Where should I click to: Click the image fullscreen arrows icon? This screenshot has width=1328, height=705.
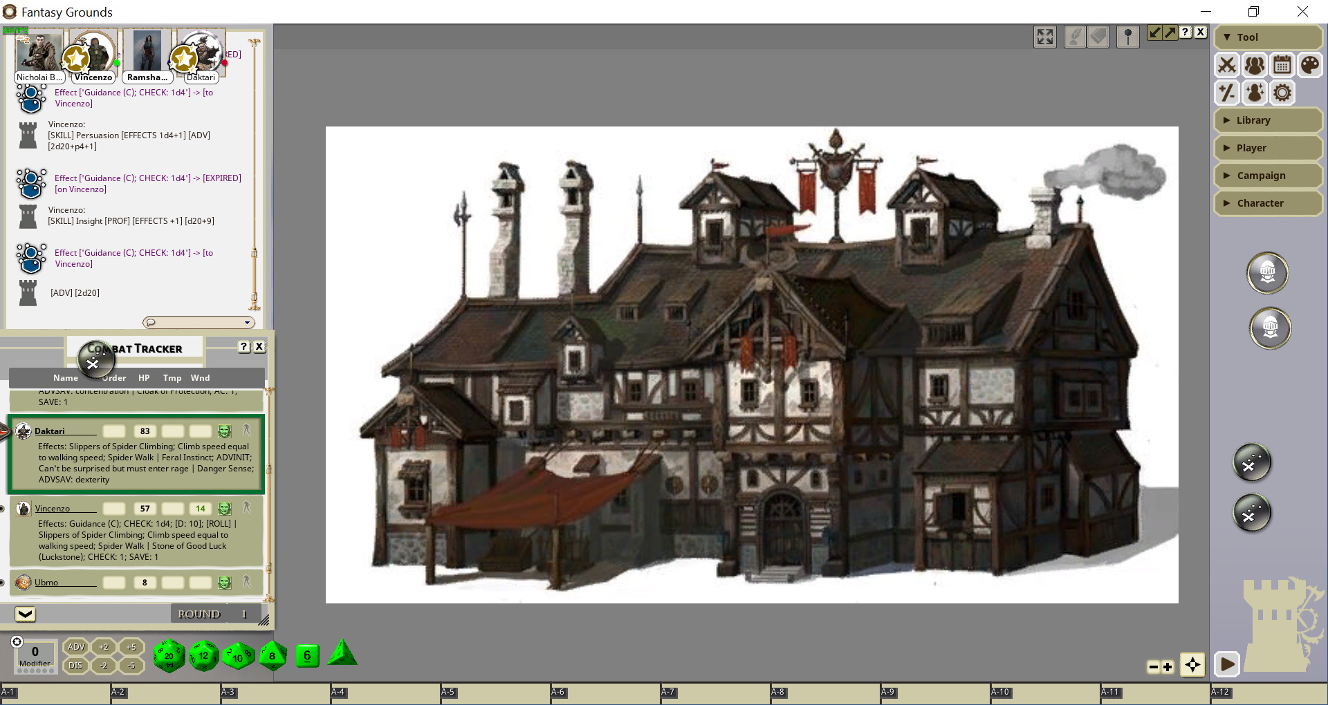pyautogui.click(x=1045, y=37)
